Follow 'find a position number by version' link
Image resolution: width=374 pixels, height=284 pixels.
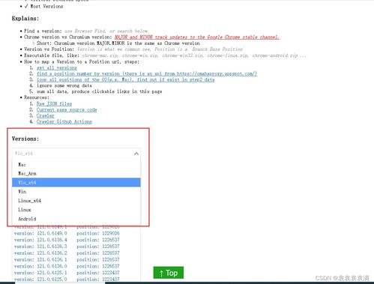coord(147,73)
